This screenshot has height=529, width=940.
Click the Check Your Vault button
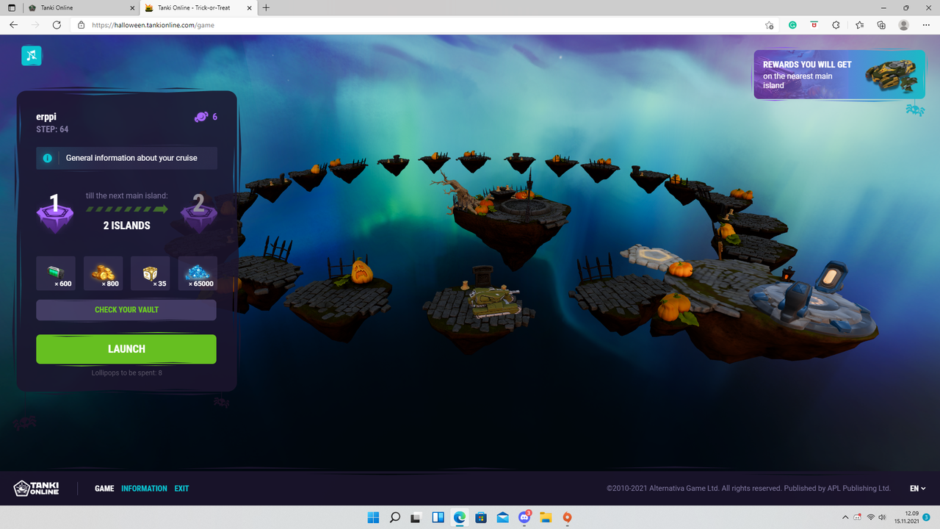[x=126, y=310]
